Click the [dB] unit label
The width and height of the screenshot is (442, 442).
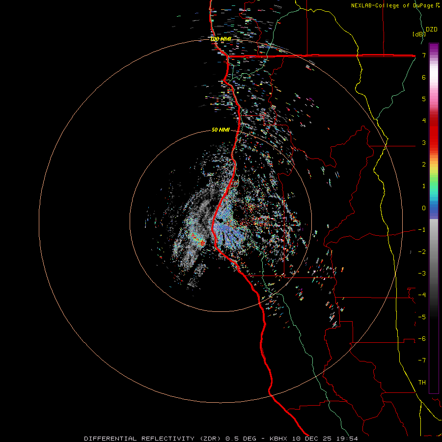pyautogui.click(x=419, y=34)
